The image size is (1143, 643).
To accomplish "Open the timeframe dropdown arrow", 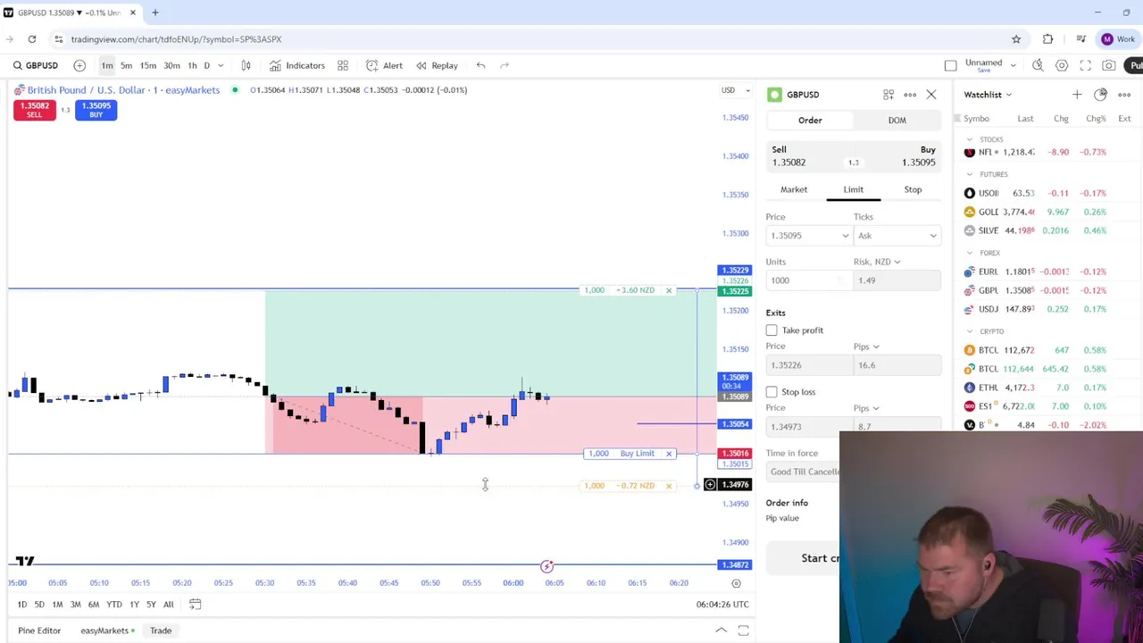I will click(x=221, y=65).
